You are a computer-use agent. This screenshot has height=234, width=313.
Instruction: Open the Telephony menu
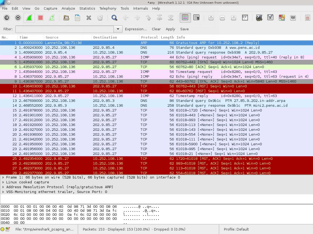108,8
